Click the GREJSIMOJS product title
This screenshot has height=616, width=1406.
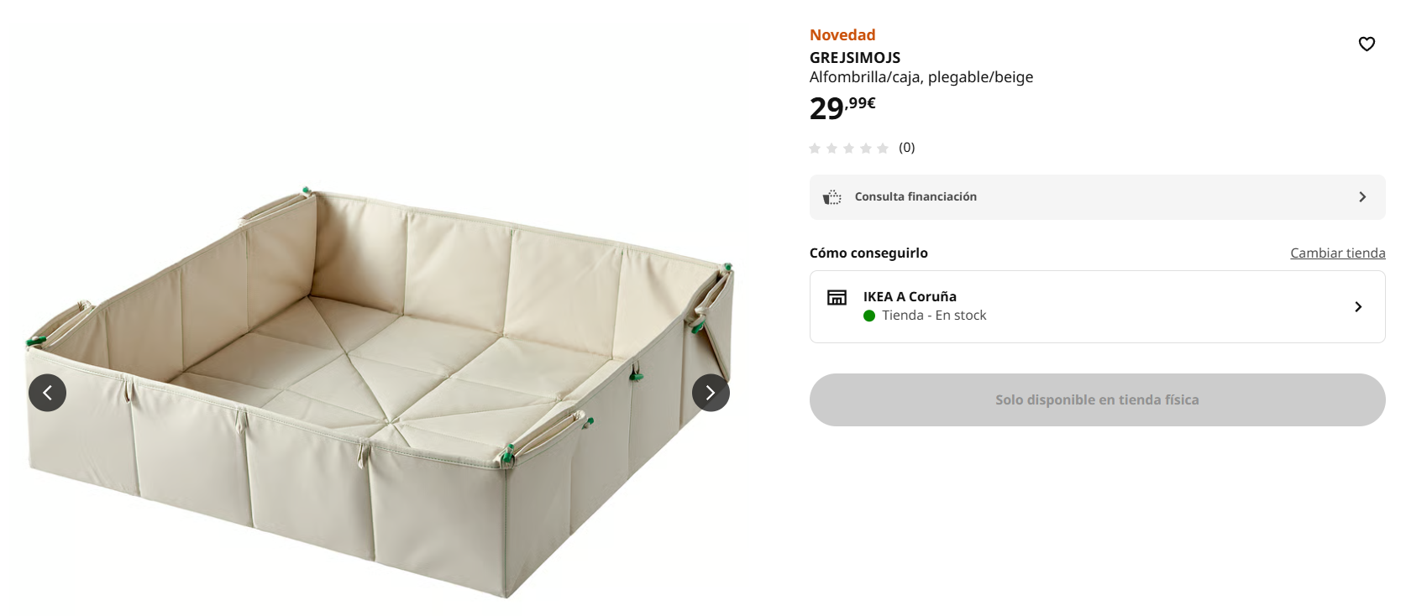tap(854, 58)
